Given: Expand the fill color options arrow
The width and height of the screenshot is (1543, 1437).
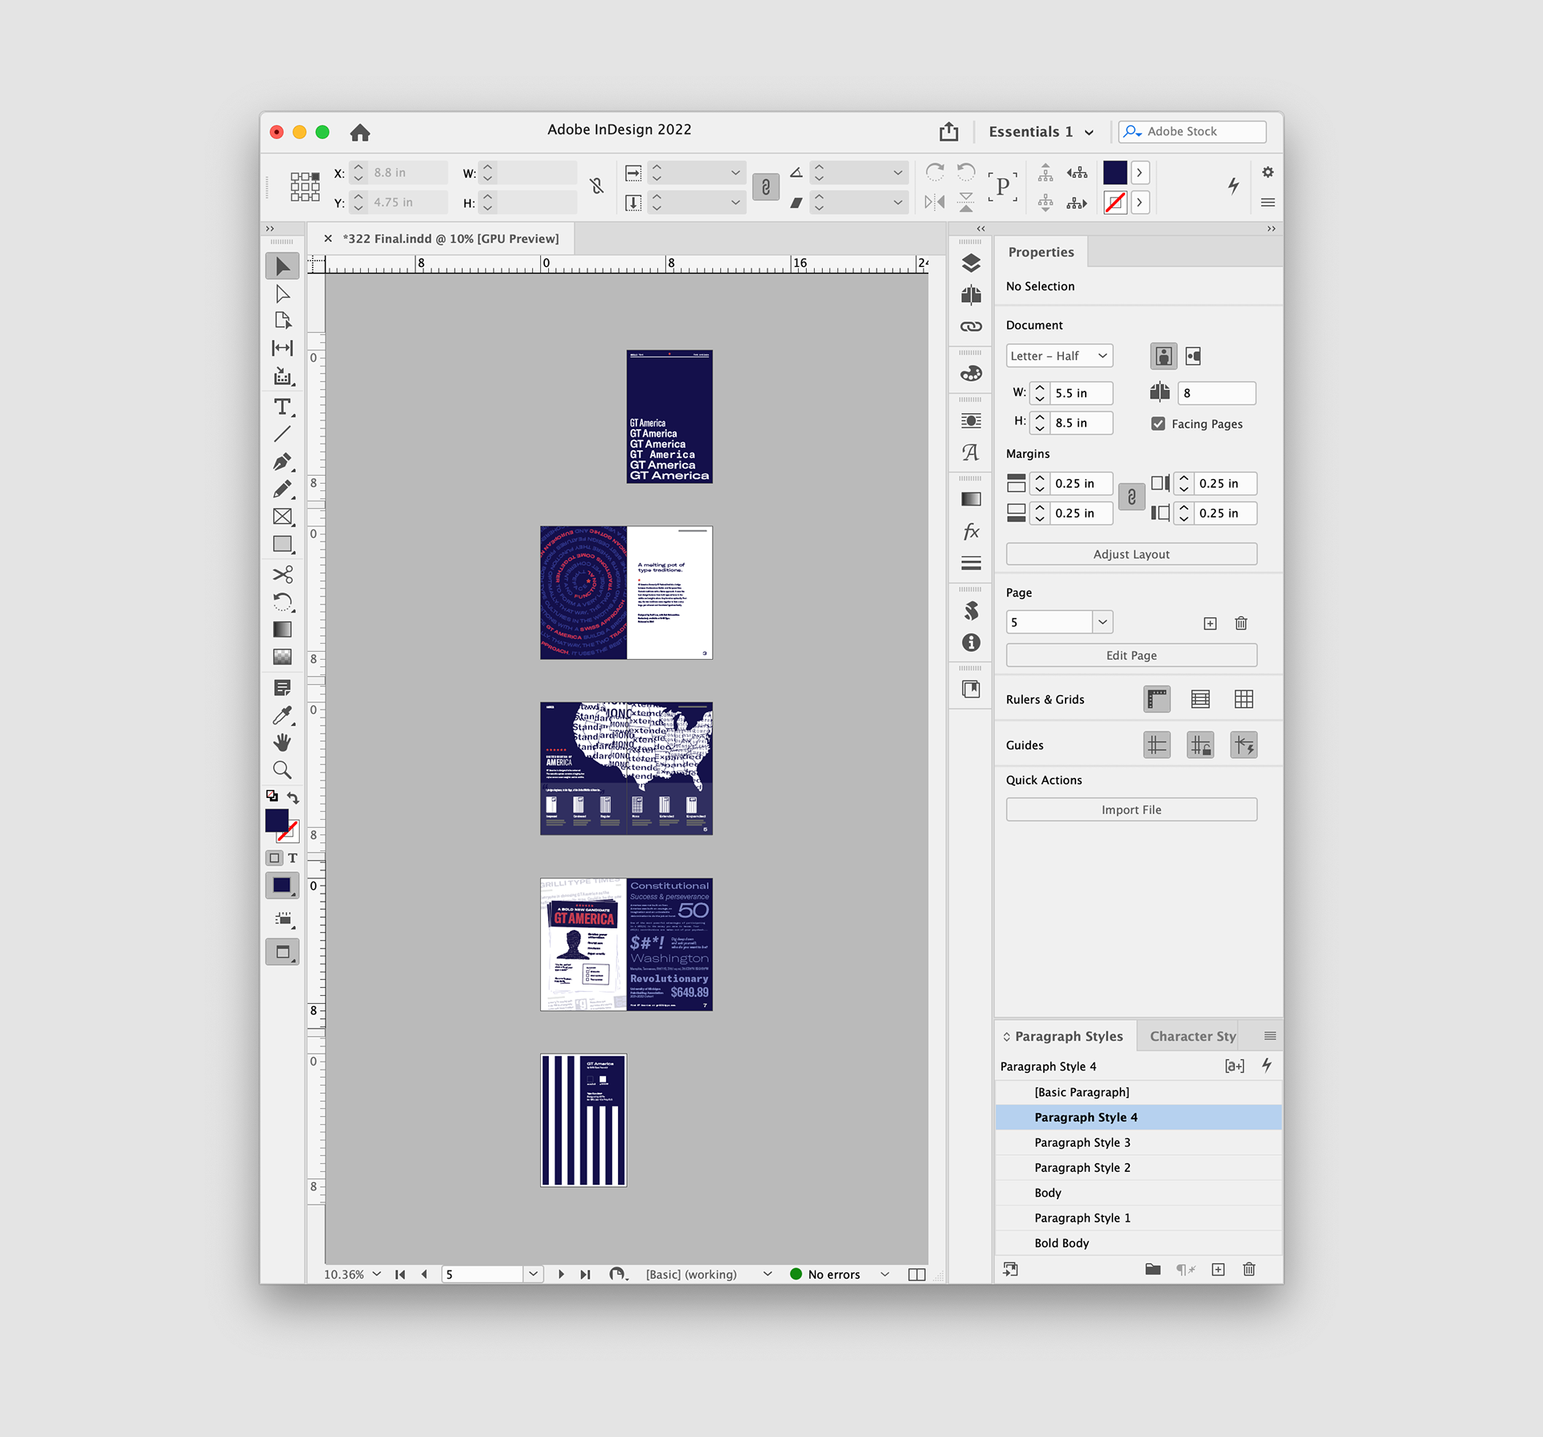Looking at the screenshot, I should [x=1140, y=173].
